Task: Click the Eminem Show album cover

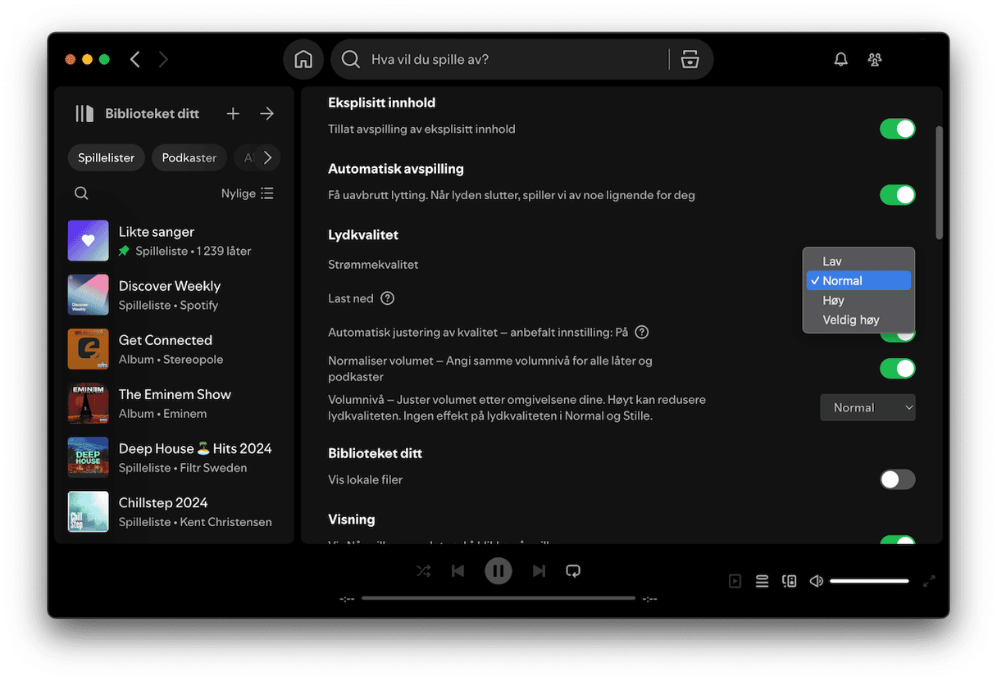Action: 89,403
